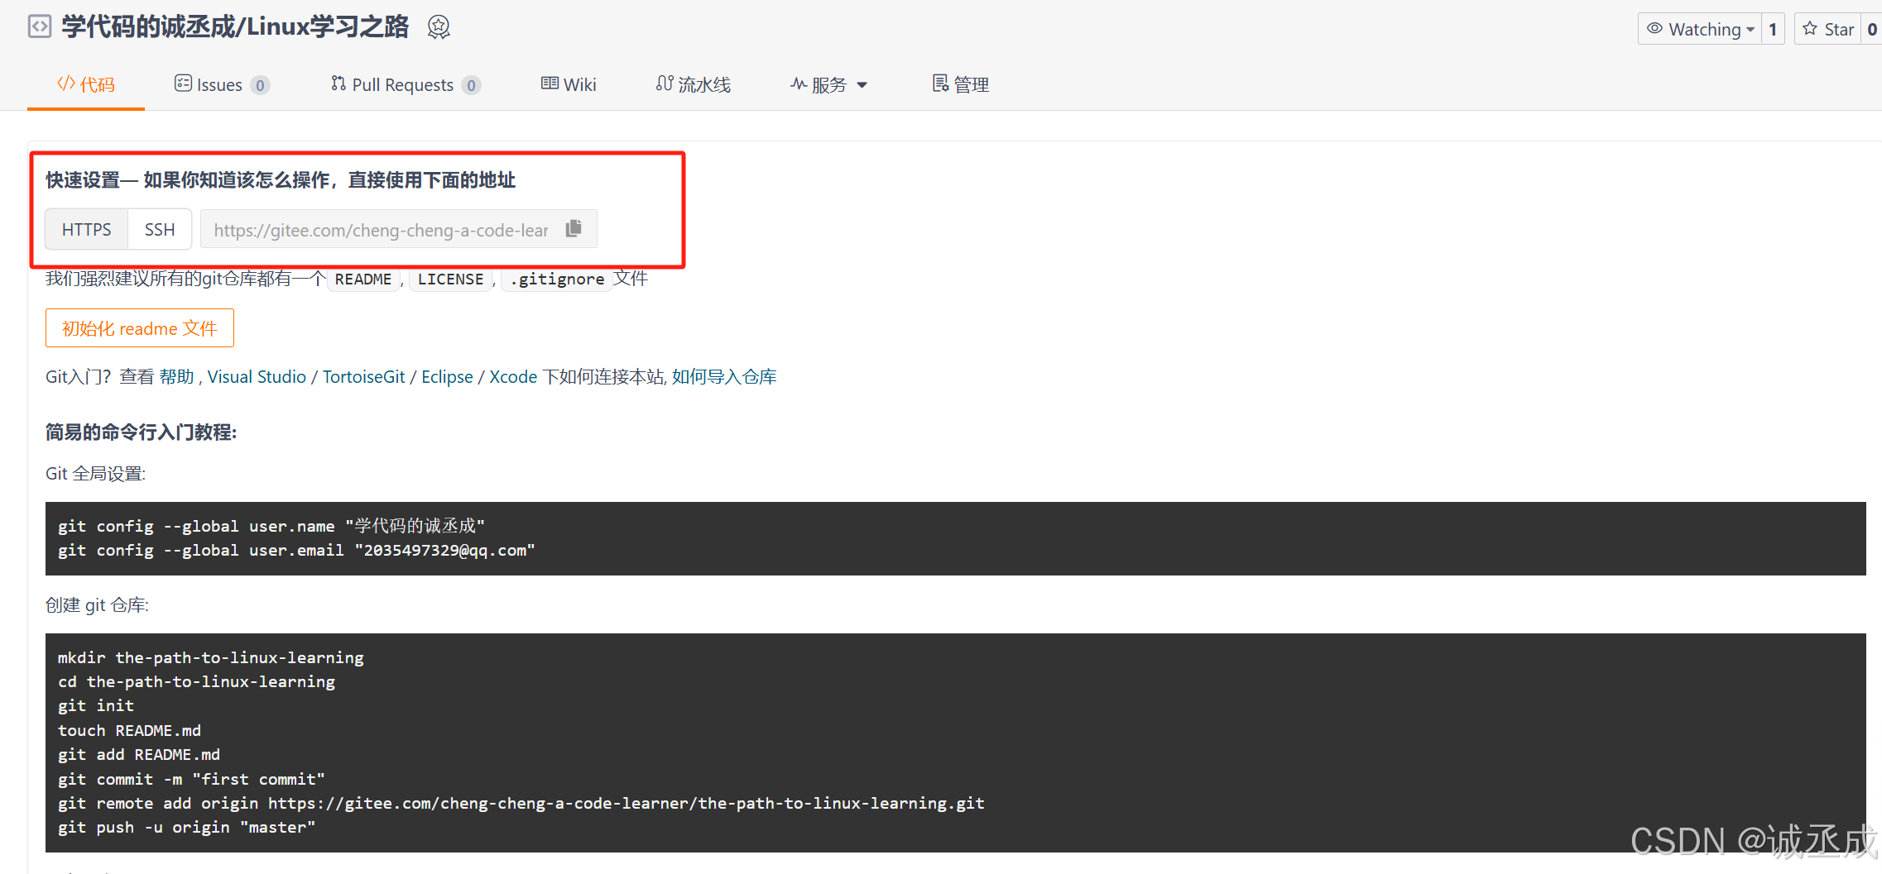The width and height of the screenshot is (1882, 874).
Task: Click the mkdir the-path-to-linux-learning command line
Action: coord(211,657)
